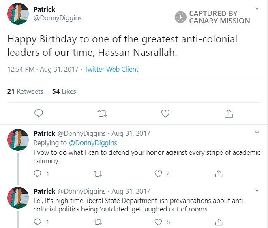This screenshot has width=268, height=228.
Task: Reply to the main birthday tweet
Action: pyautogui.click(x=39, y=114)
